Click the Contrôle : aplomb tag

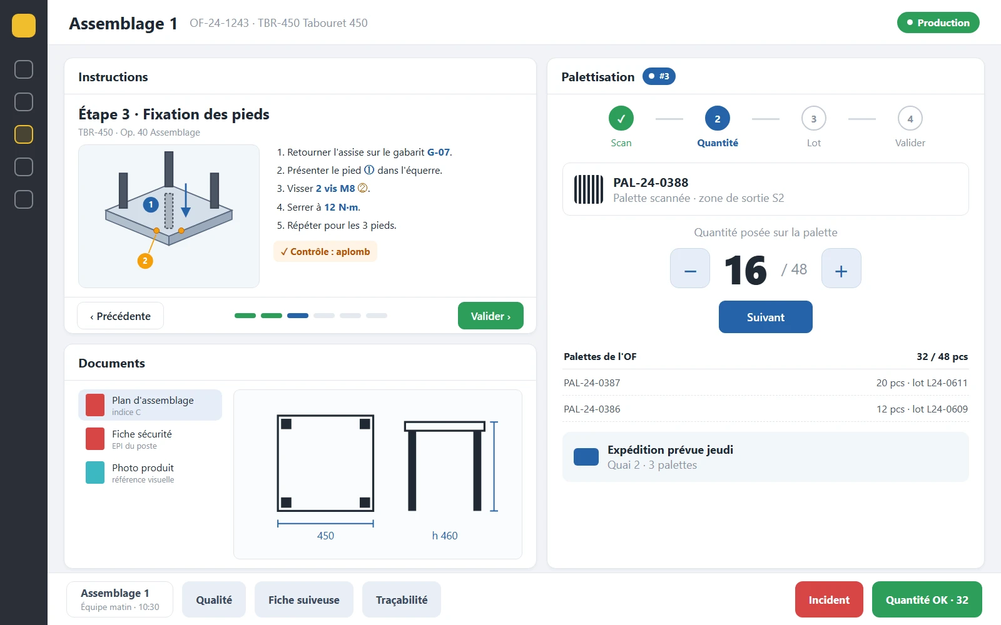pyautogui.click(x=325, y=251)
